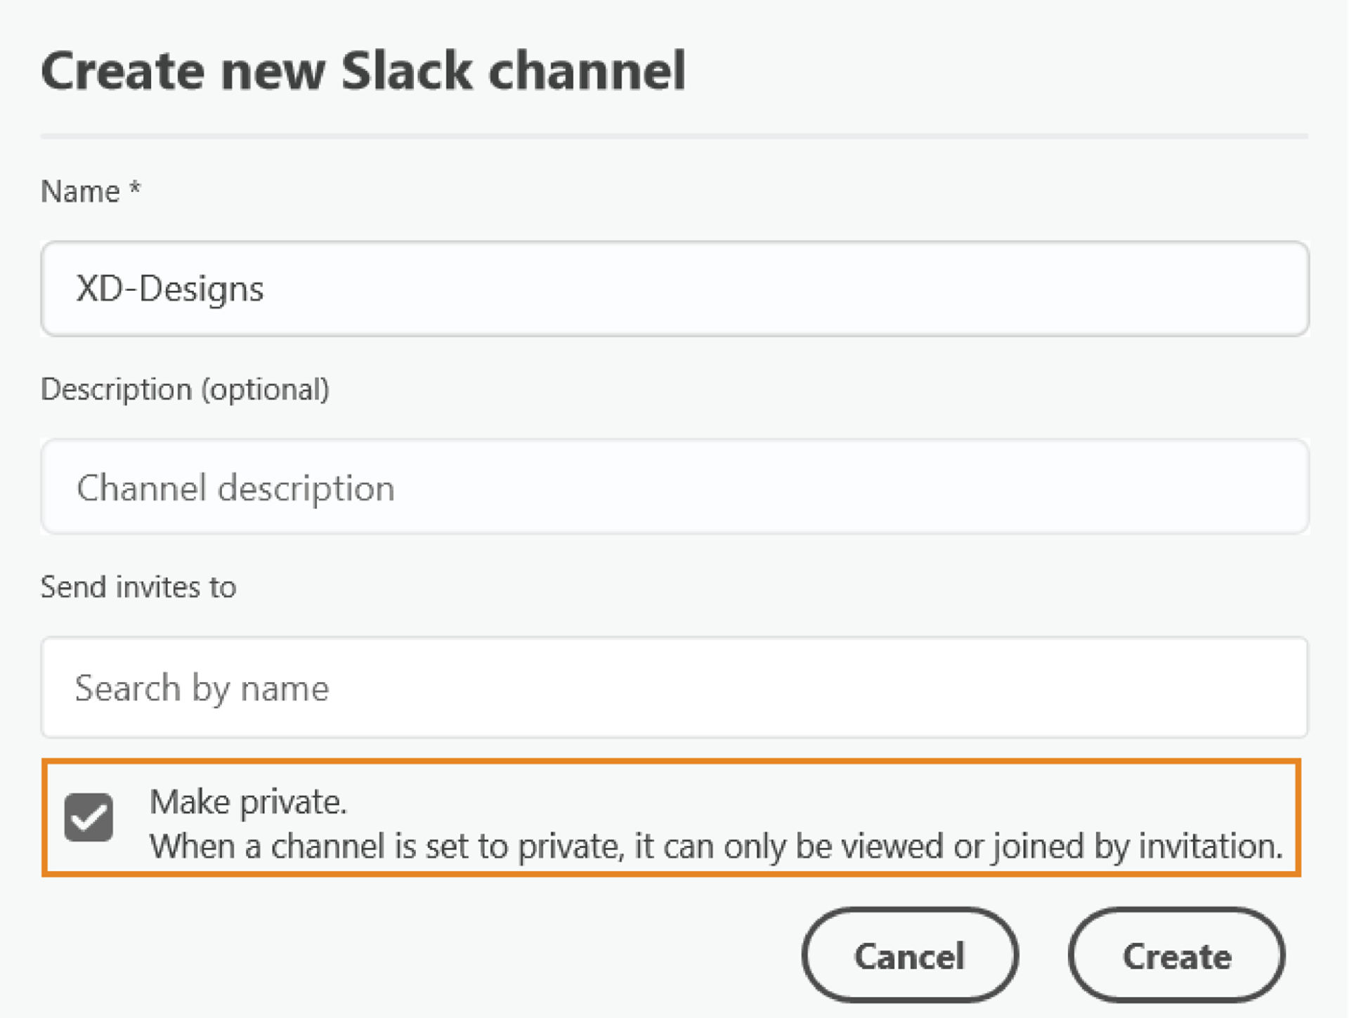Click the word "invitation" in the private note
The width and height of the screenshot is (1349, 1018).
click(x=1210, y=846)
